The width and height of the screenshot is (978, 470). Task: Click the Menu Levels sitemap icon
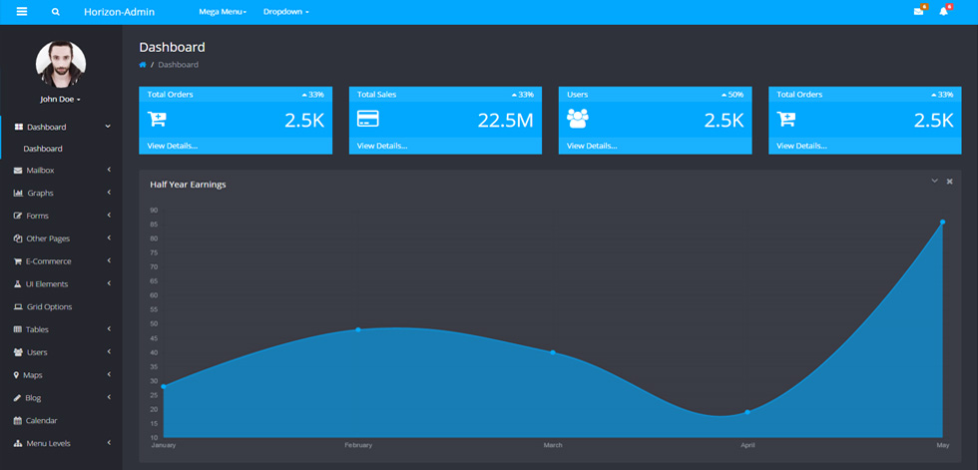click(x=18, y=443)
